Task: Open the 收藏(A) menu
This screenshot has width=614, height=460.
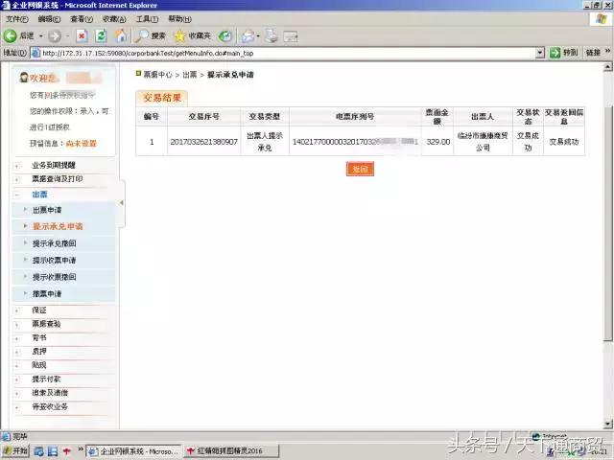Action: click(114, 19)
